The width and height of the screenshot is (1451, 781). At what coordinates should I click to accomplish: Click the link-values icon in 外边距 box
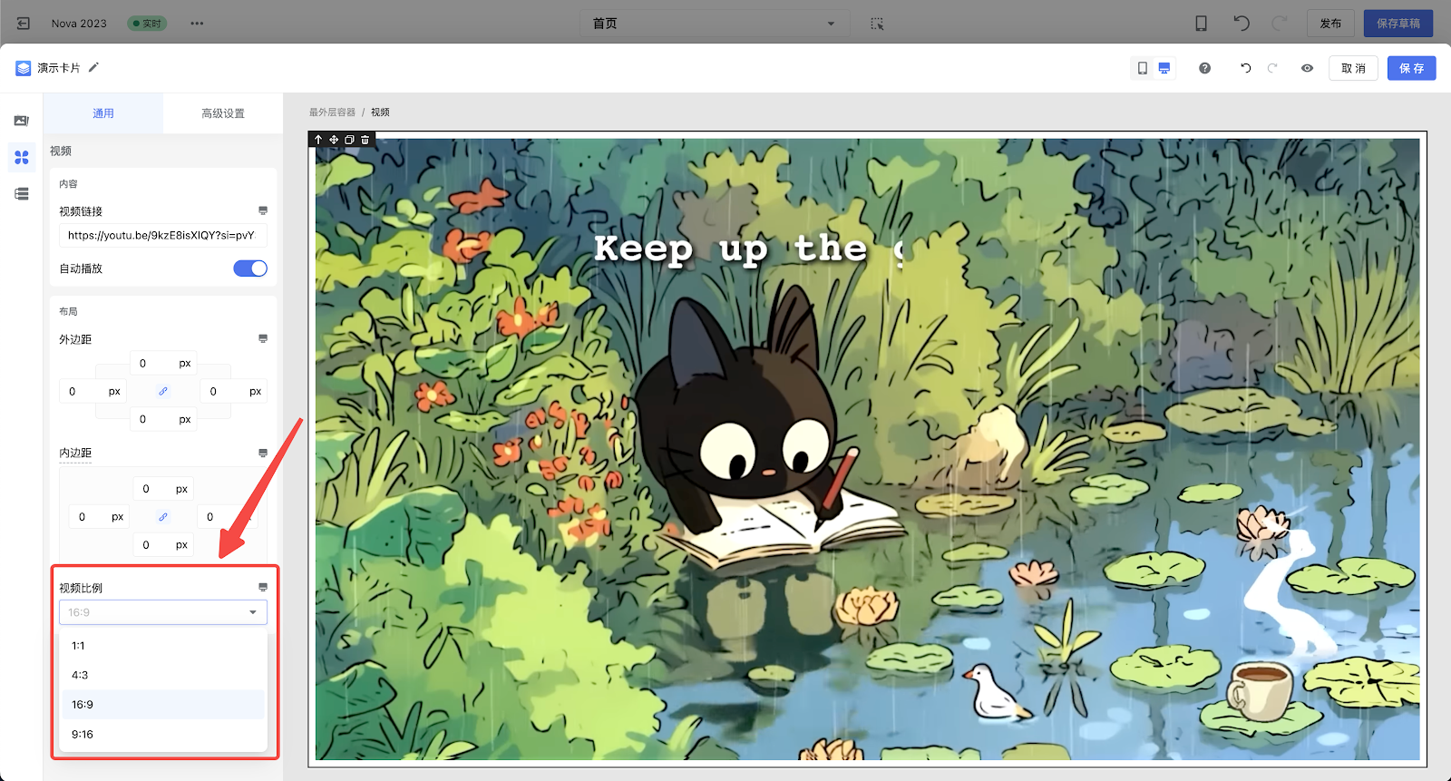pyautogui.click(x=163, y=391)
